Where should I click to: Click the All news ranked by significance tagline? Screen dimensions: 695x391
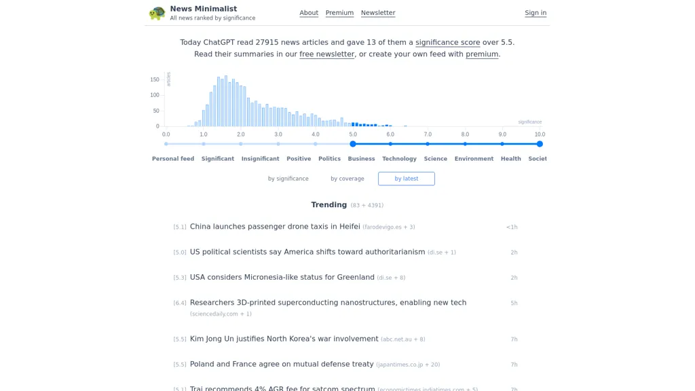tap(212, 18)
